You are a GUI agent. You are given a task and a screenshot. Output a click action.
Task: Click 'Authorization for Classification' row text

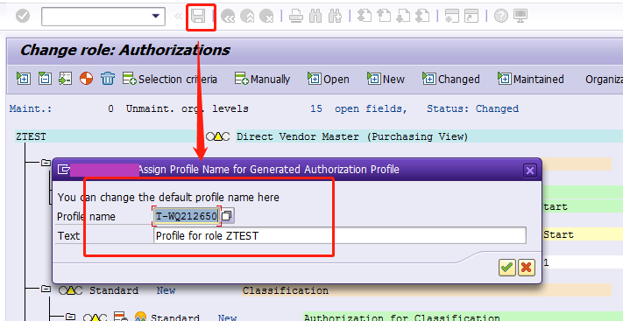[x=402, y=318]
